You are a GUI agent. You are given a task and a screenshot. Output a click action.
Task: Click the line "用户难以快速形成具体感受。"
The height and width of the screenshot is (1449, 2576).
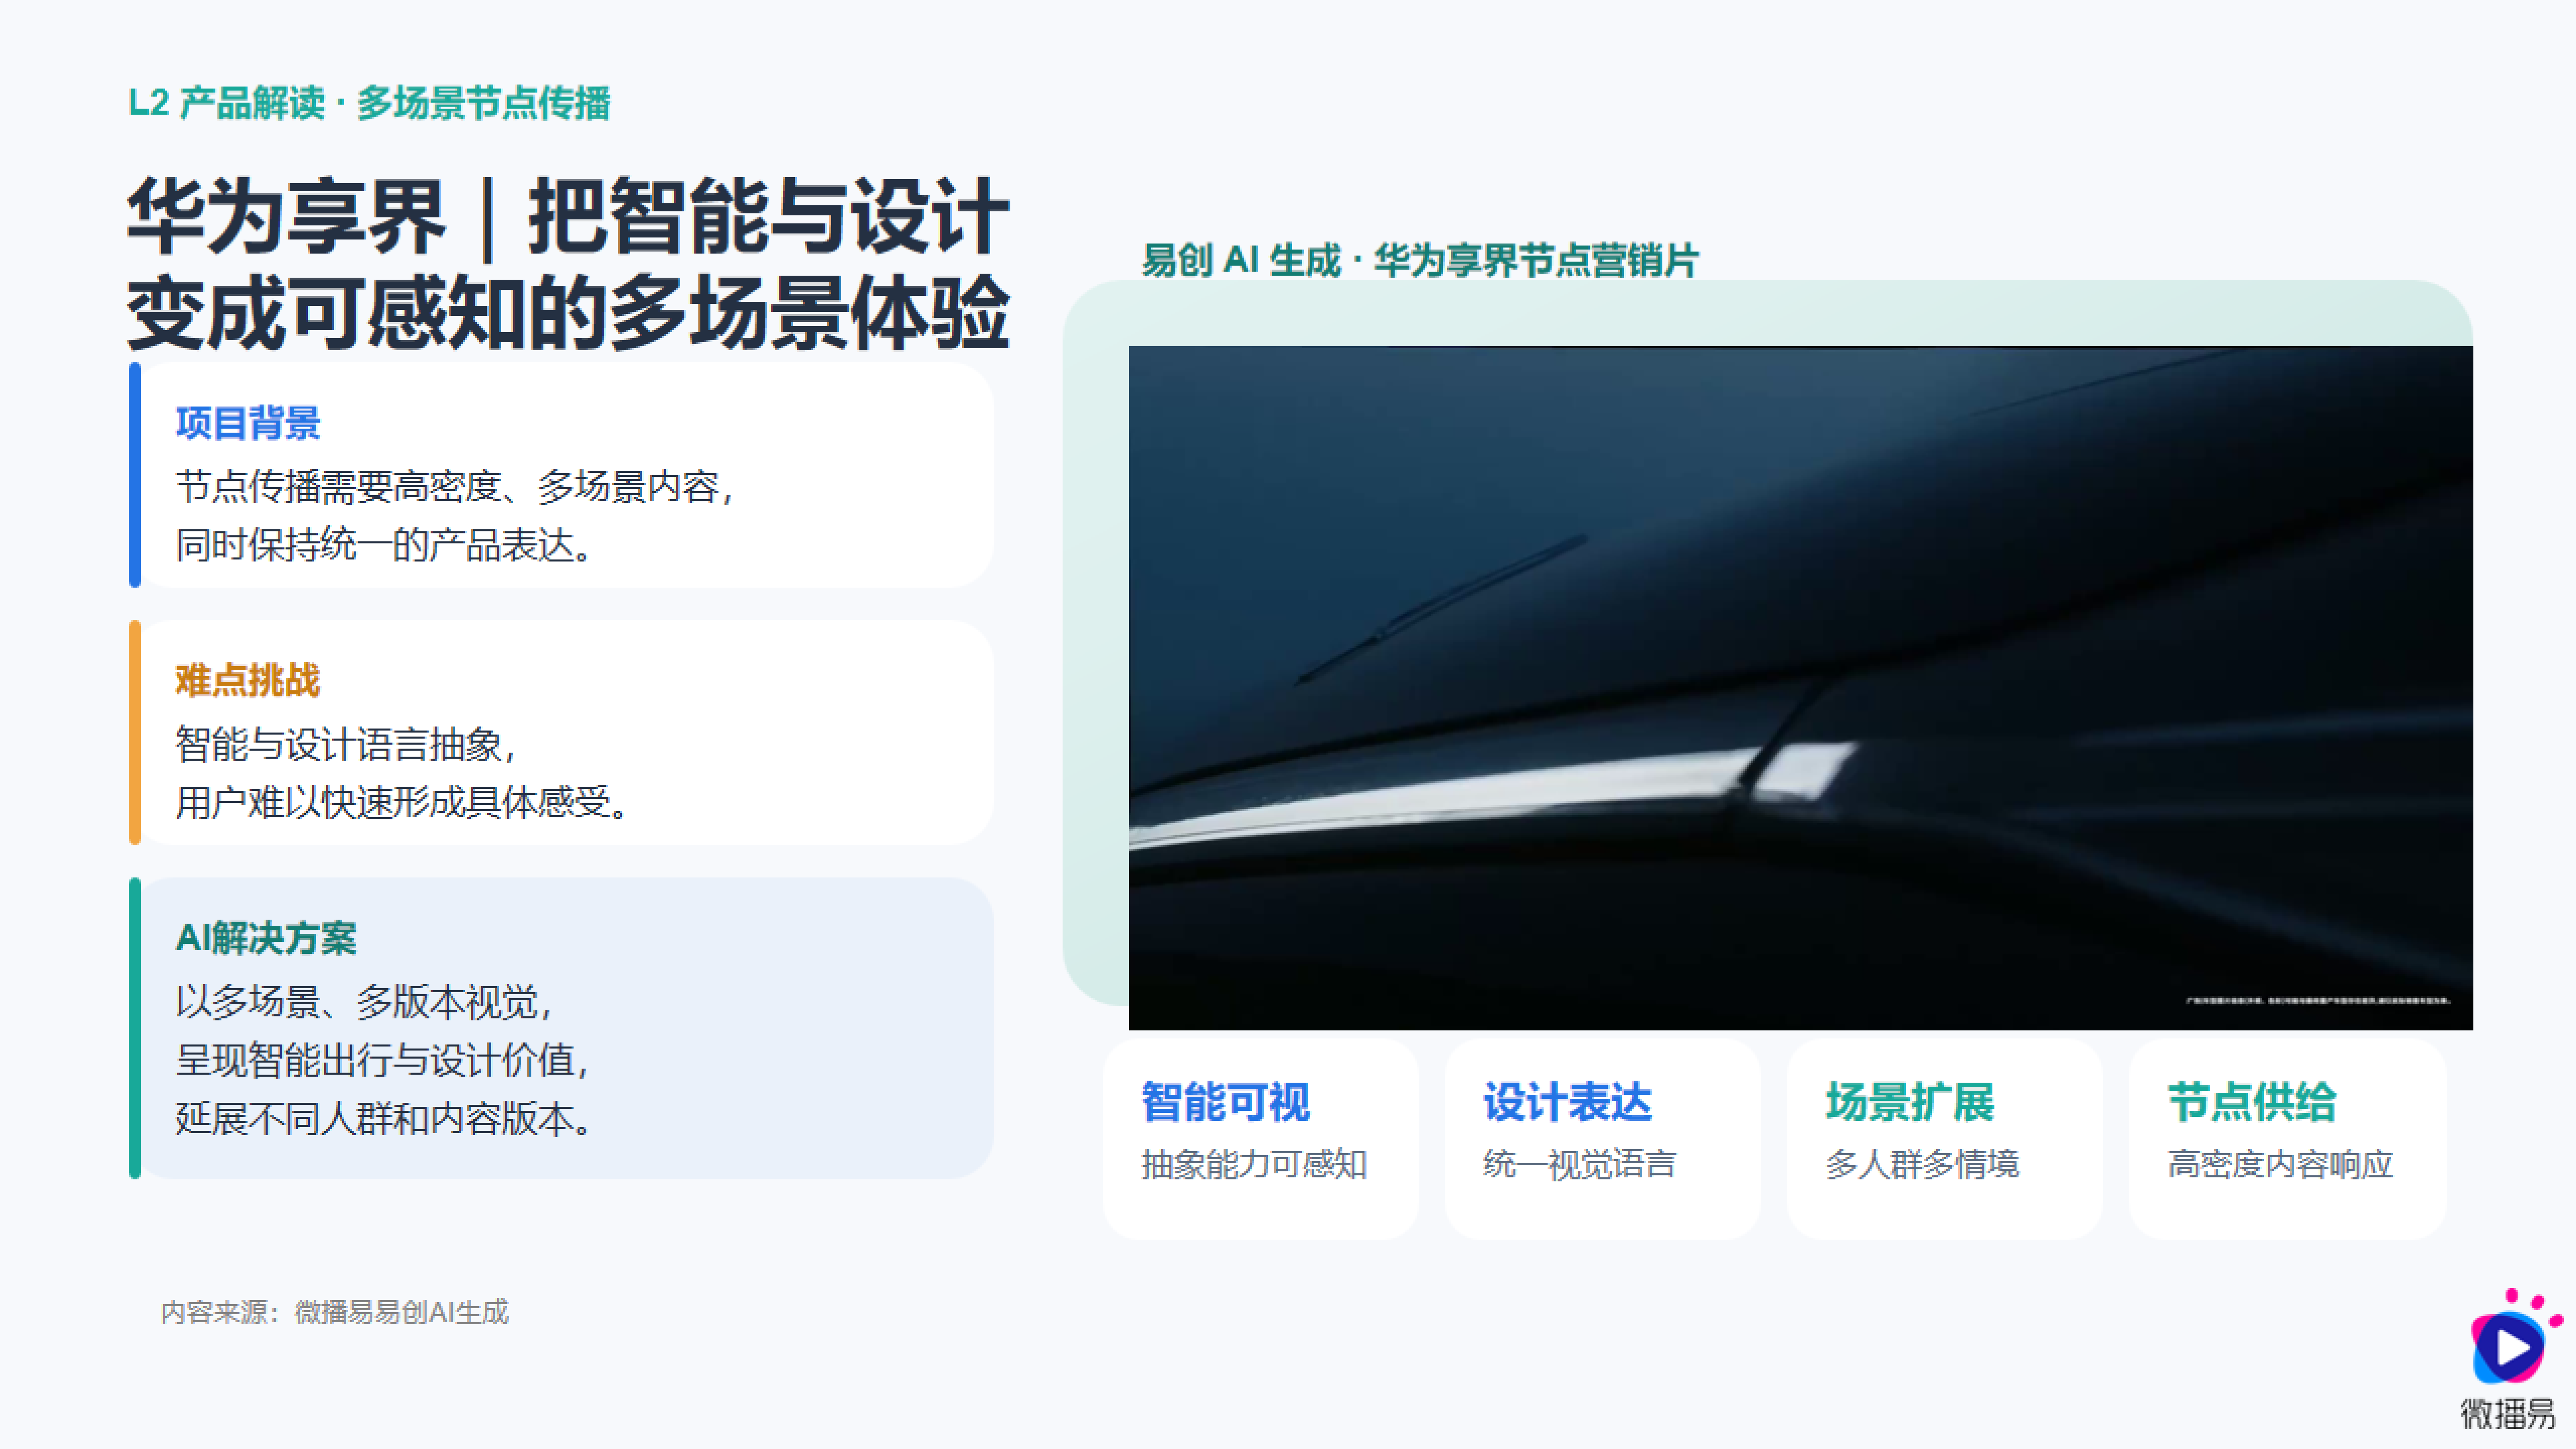click(x=403, y=802)
